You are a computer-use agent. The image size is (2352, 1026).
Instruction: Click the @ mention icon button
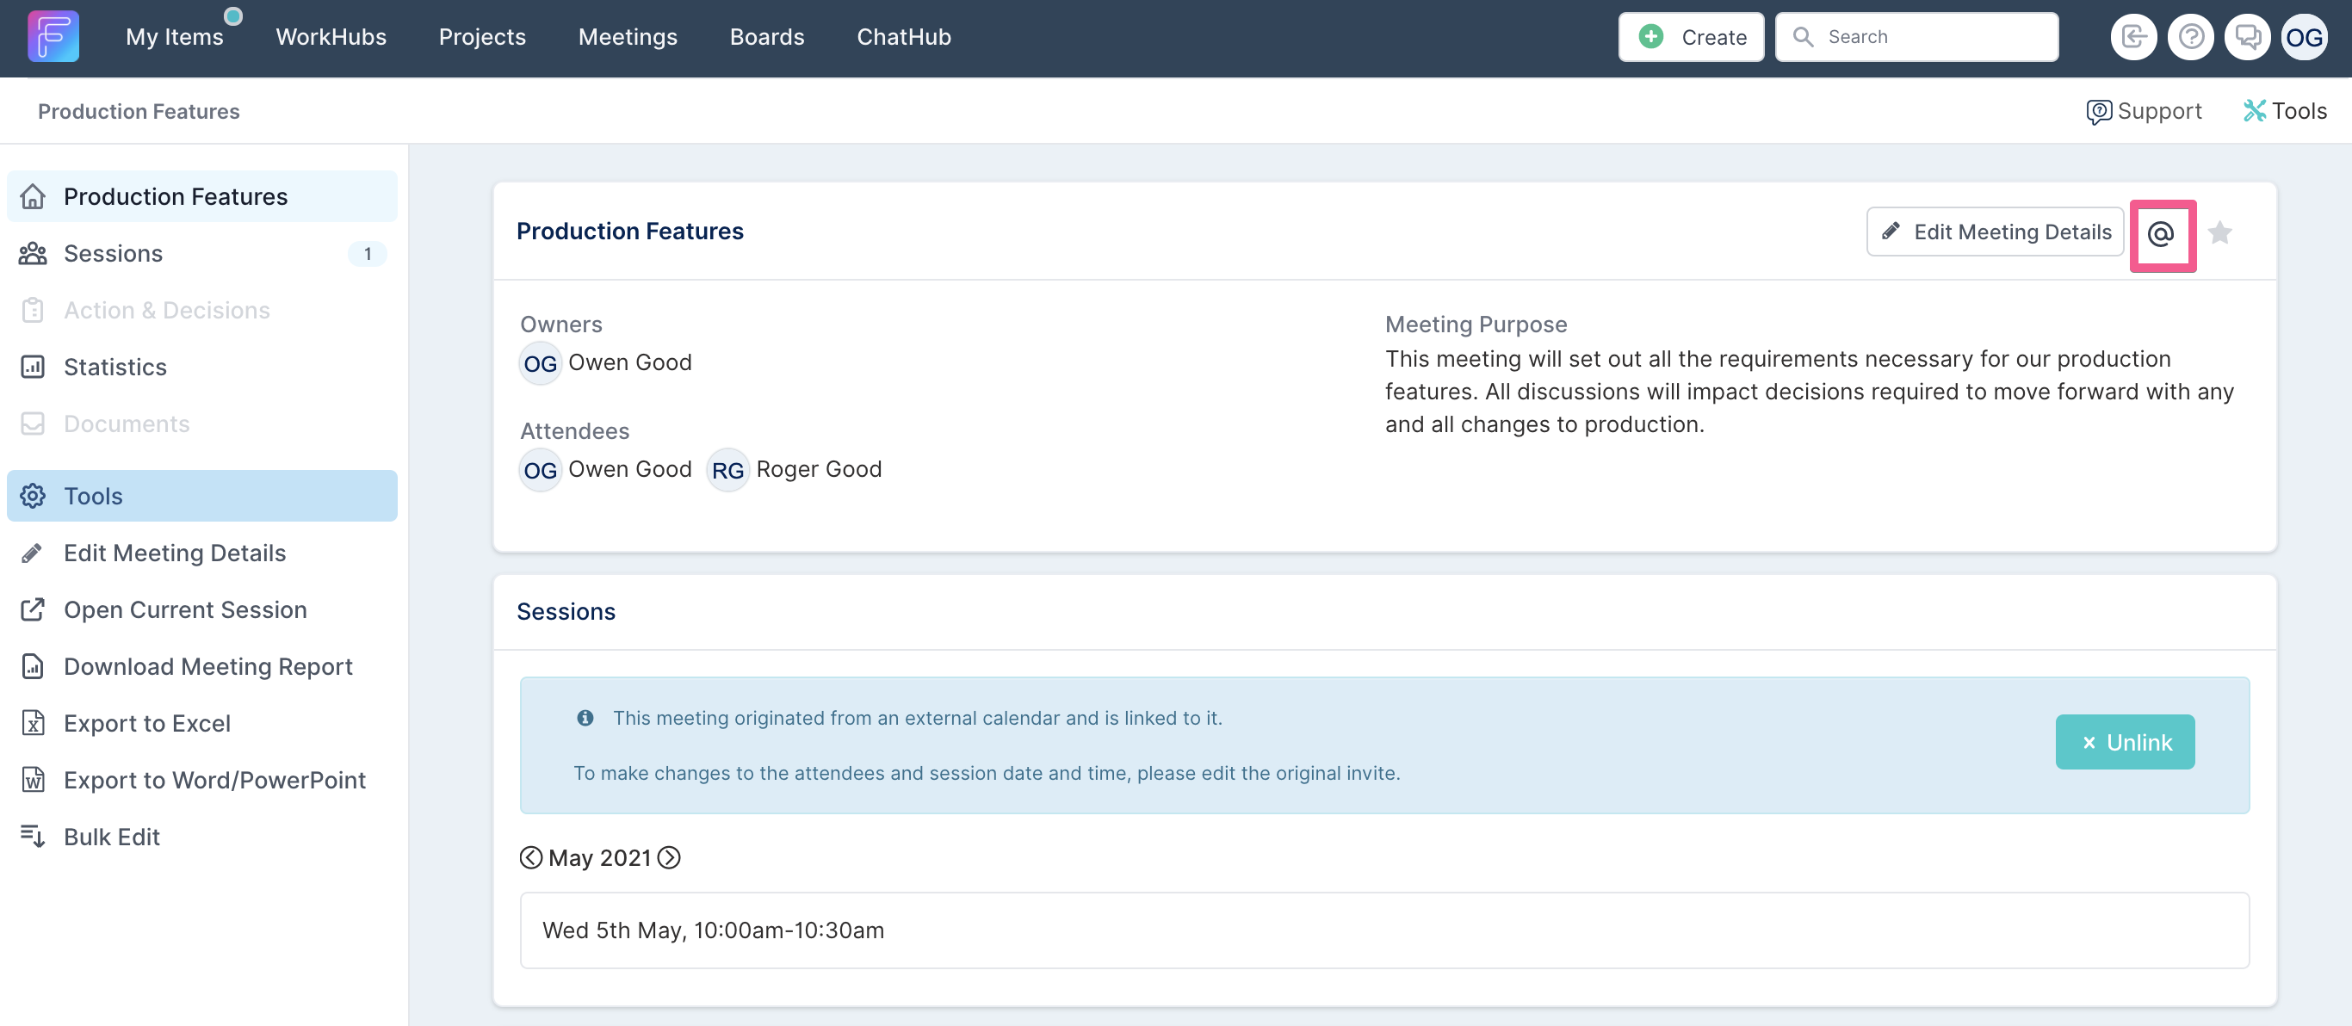[x=2160, y=233]
